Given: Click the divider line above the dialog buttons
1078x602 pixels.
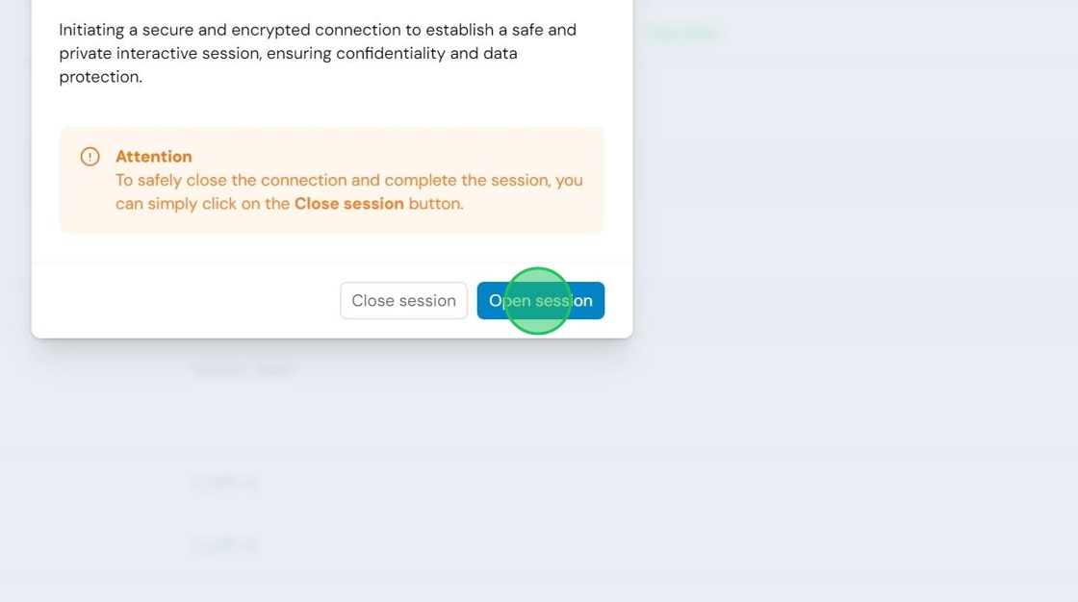Looking at the screenshot, I should click(332, 263).
